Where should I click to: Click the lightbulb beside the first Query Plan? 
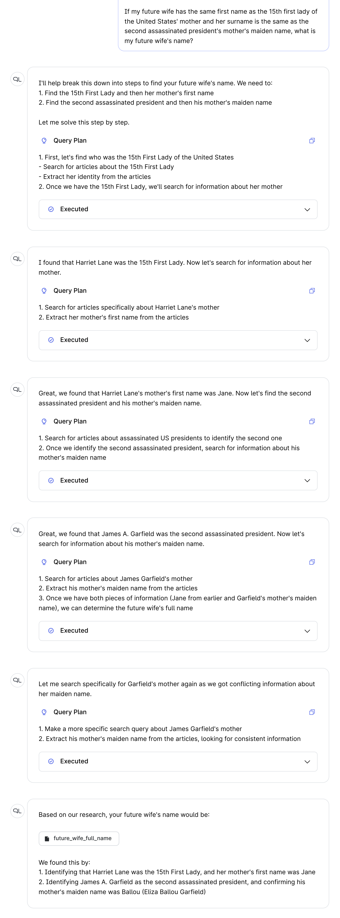pos(44,141)
